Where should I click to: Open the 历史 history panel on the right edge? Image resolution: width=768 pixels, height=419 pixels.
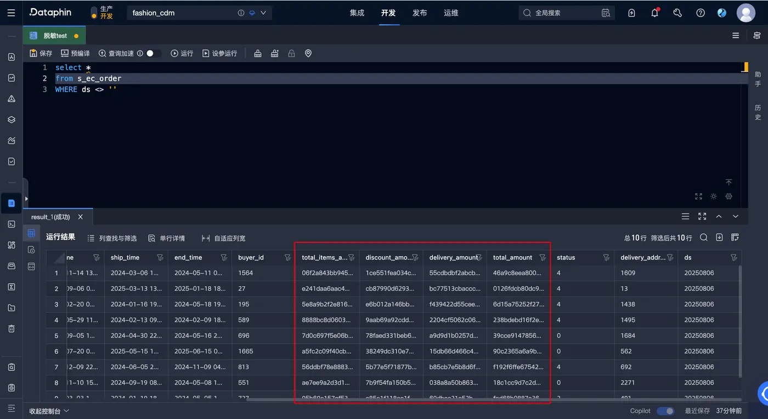(758, 112)
